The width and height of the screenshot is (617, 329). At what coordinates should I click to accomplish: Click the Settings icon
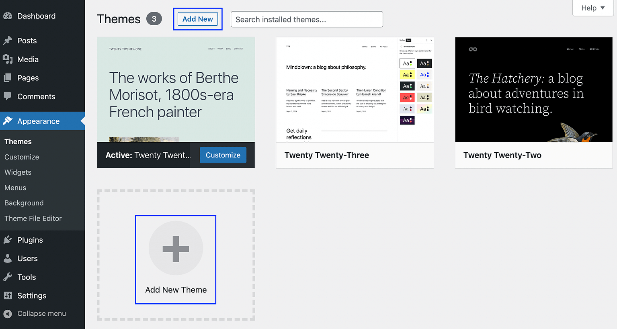click(x=8, y=295)
